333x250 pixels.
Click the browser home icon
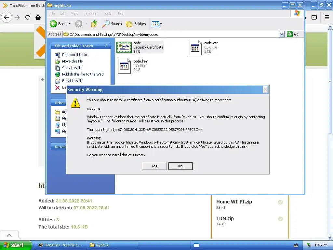click(x=38, y=17)
